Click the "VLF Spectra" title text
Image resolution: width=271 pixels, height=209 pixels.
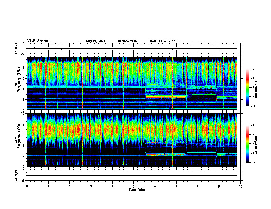pyautogui.click(x=39, y=41)
